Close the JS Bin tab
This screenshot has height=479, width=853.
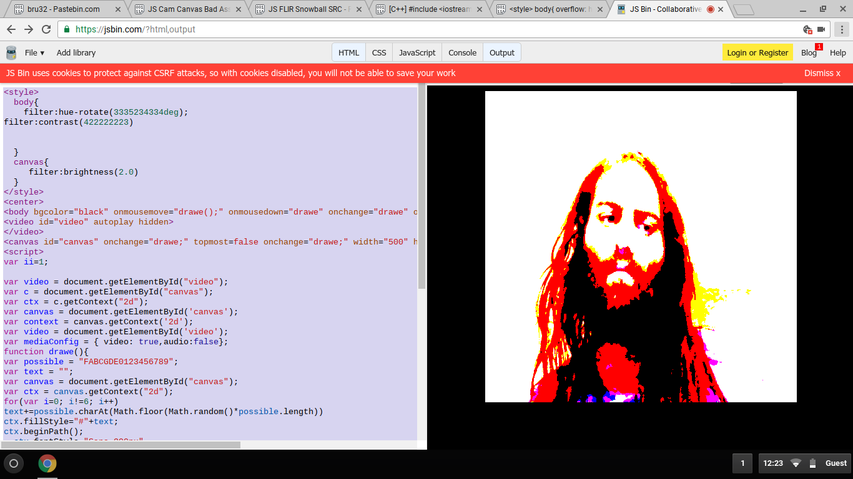click(x=720, y=9)
